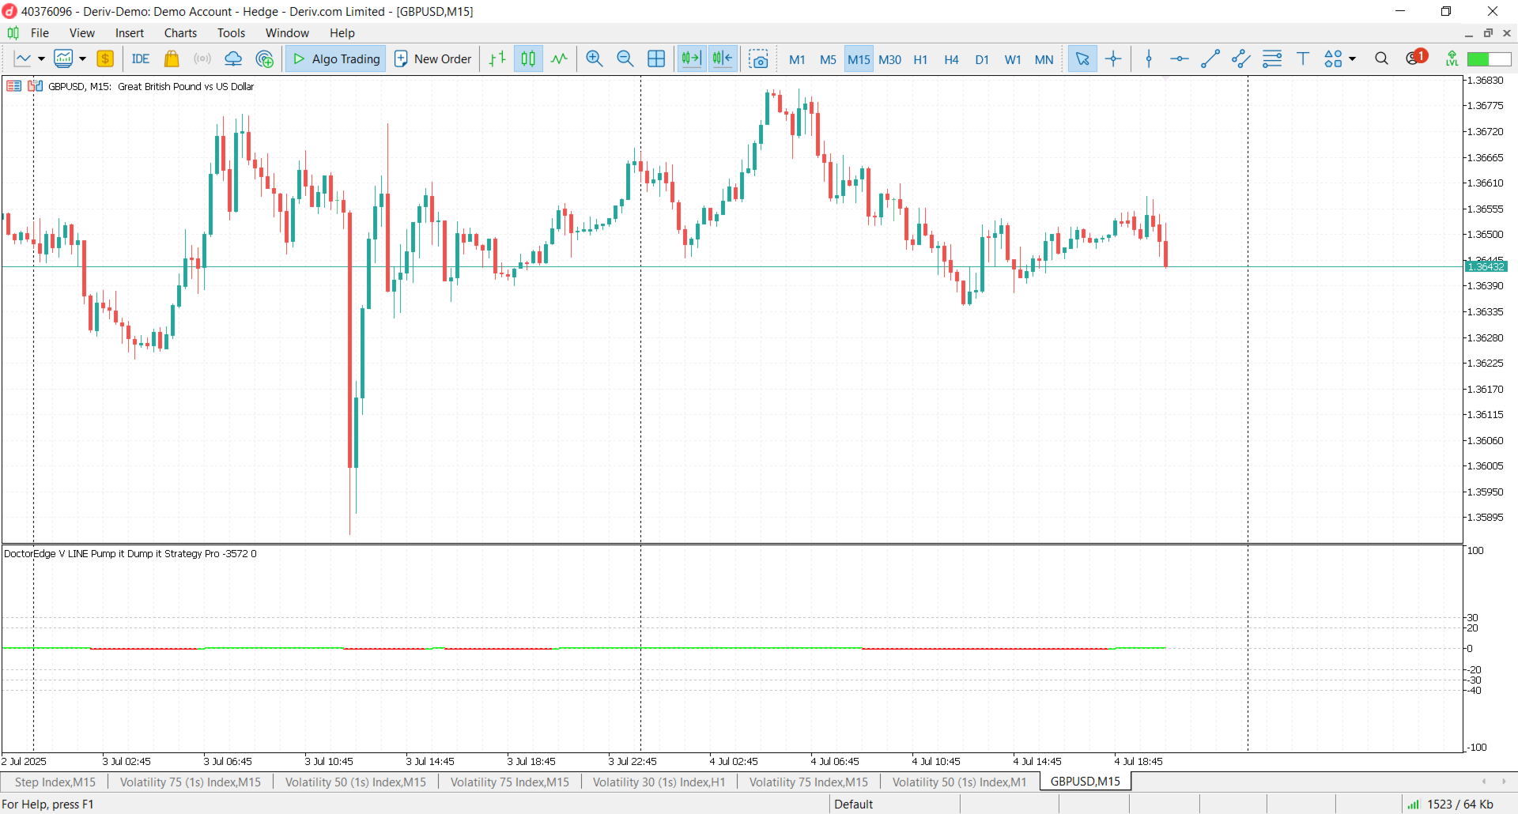1518x814 pixels.
Task: Open the View menu
Action: pos(82,32)
